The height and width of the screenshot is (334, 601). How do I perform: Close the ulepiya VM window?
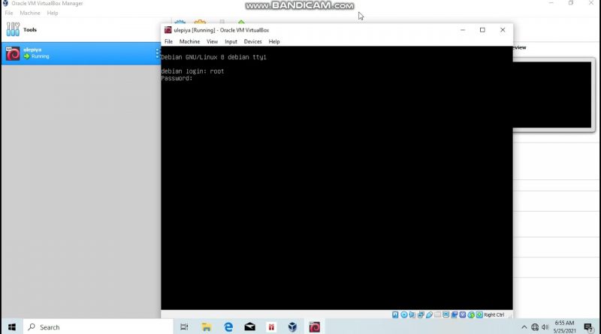tap(503, 30)
